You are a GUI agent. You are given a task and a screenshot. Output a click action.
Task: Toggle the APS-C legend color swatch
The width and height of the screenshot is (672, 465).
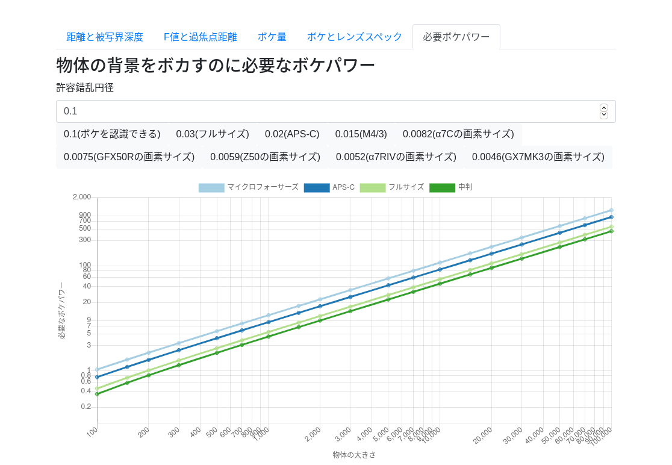pyautogui.click(x=317, y=188)
